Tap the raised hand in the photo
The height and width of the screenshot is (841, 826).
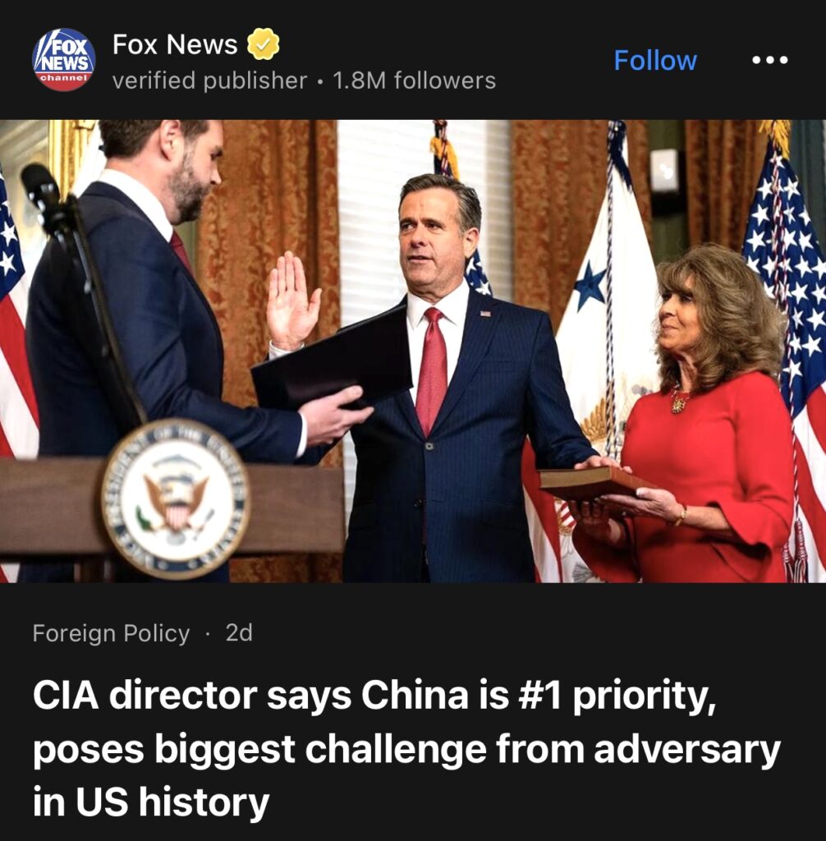click(x=292, y=302)
